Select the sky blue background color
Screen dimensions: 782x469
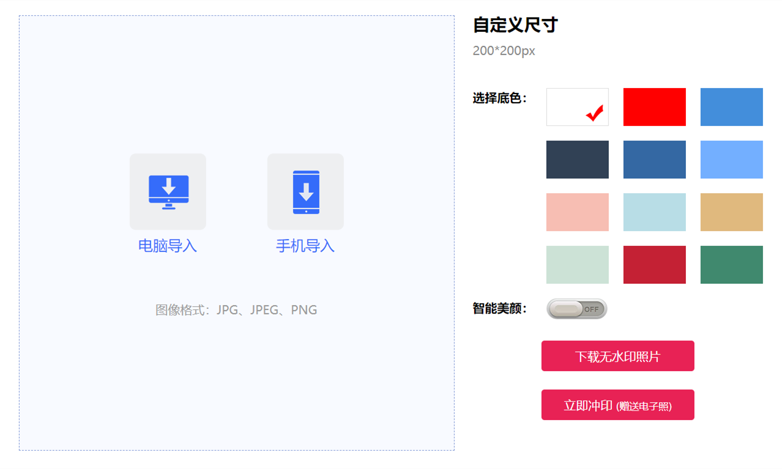point(731,106)
